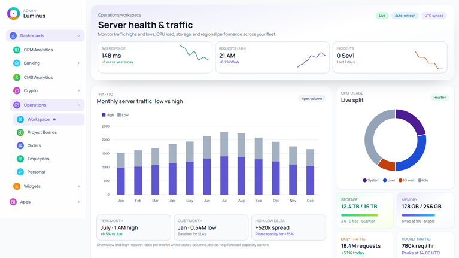Viewport: 459px width, 258px height.
Task: Click the Apex column button
Action: pyautogui.click(x=311, y=99)
